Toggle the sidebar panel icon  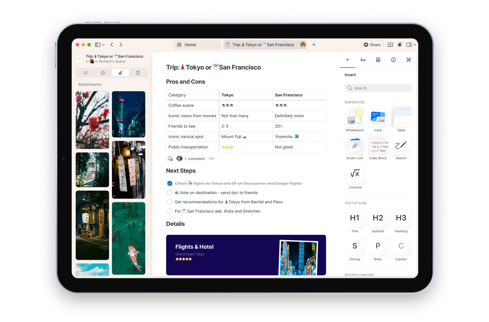(x=98, y=45)
